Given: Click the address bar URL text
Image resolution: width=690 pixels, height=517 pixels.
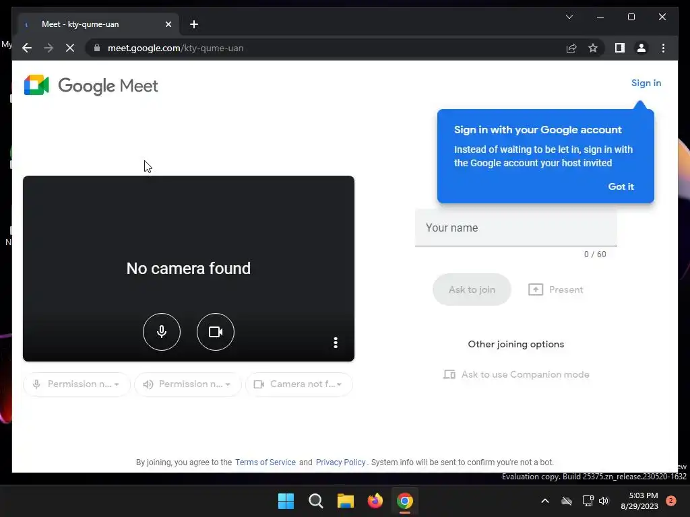Looking at the screenshot, I should click(x=176, y=48).
